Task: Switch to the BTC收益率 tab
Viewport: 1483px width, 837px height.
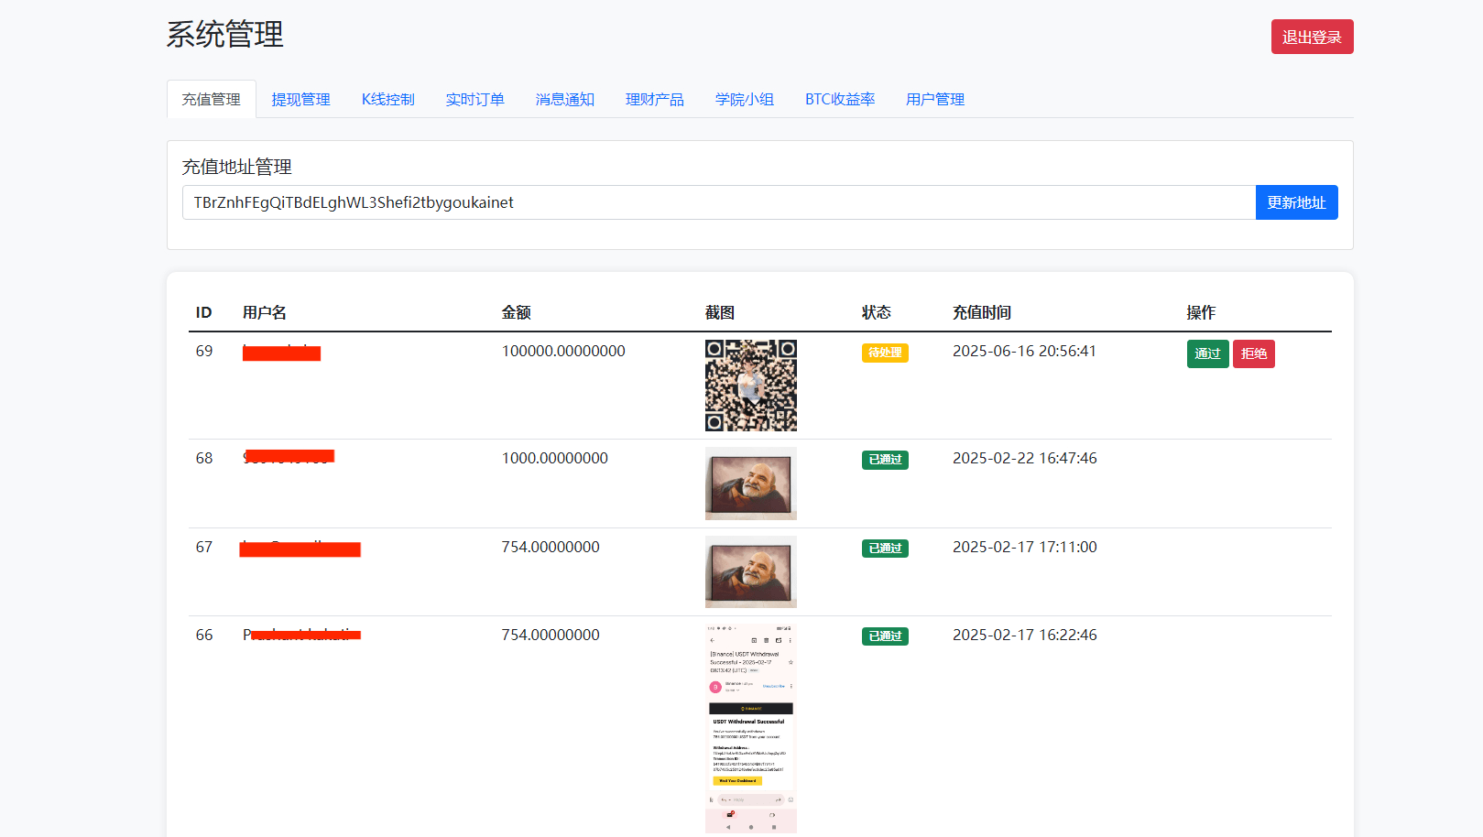Action: 839,99
